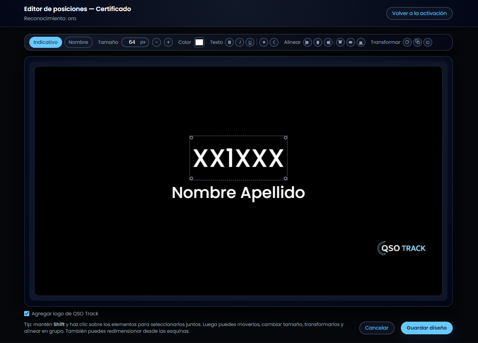Select the Nombre element tab
478x343 pixels.
[78, 42]
